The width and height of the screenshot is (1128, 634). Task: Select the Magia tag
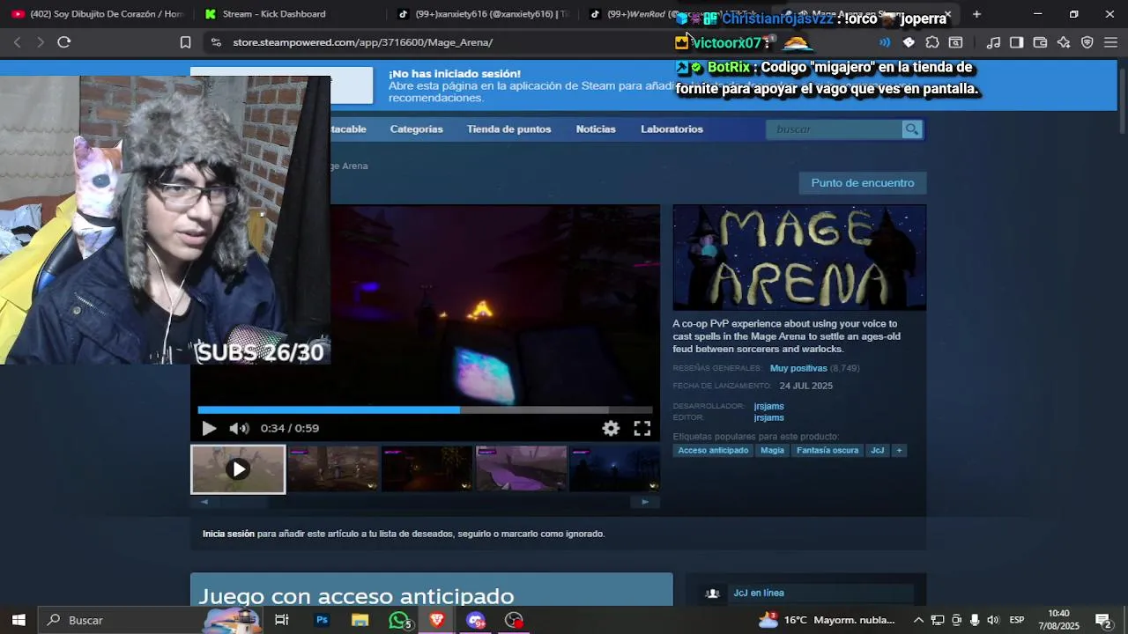coord(772,451)
